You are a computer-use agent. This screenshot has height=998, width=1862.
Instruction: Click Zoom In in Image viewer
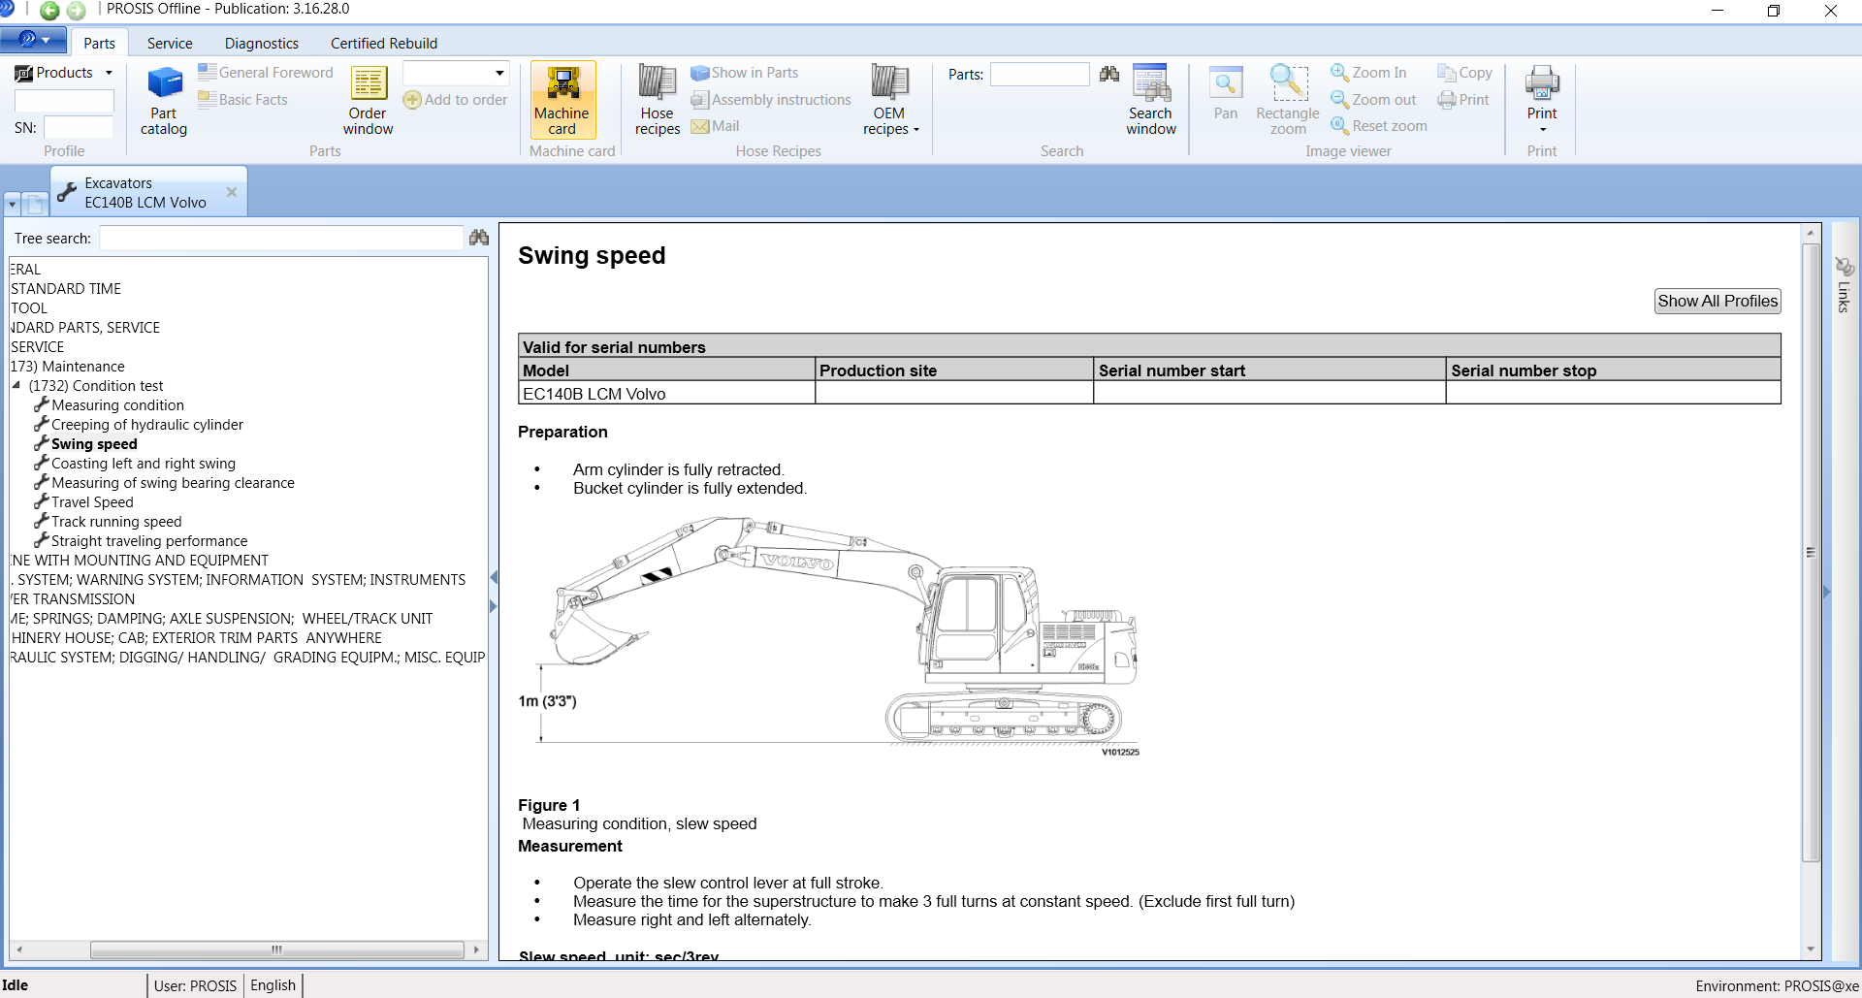[x=1368, y=73]
